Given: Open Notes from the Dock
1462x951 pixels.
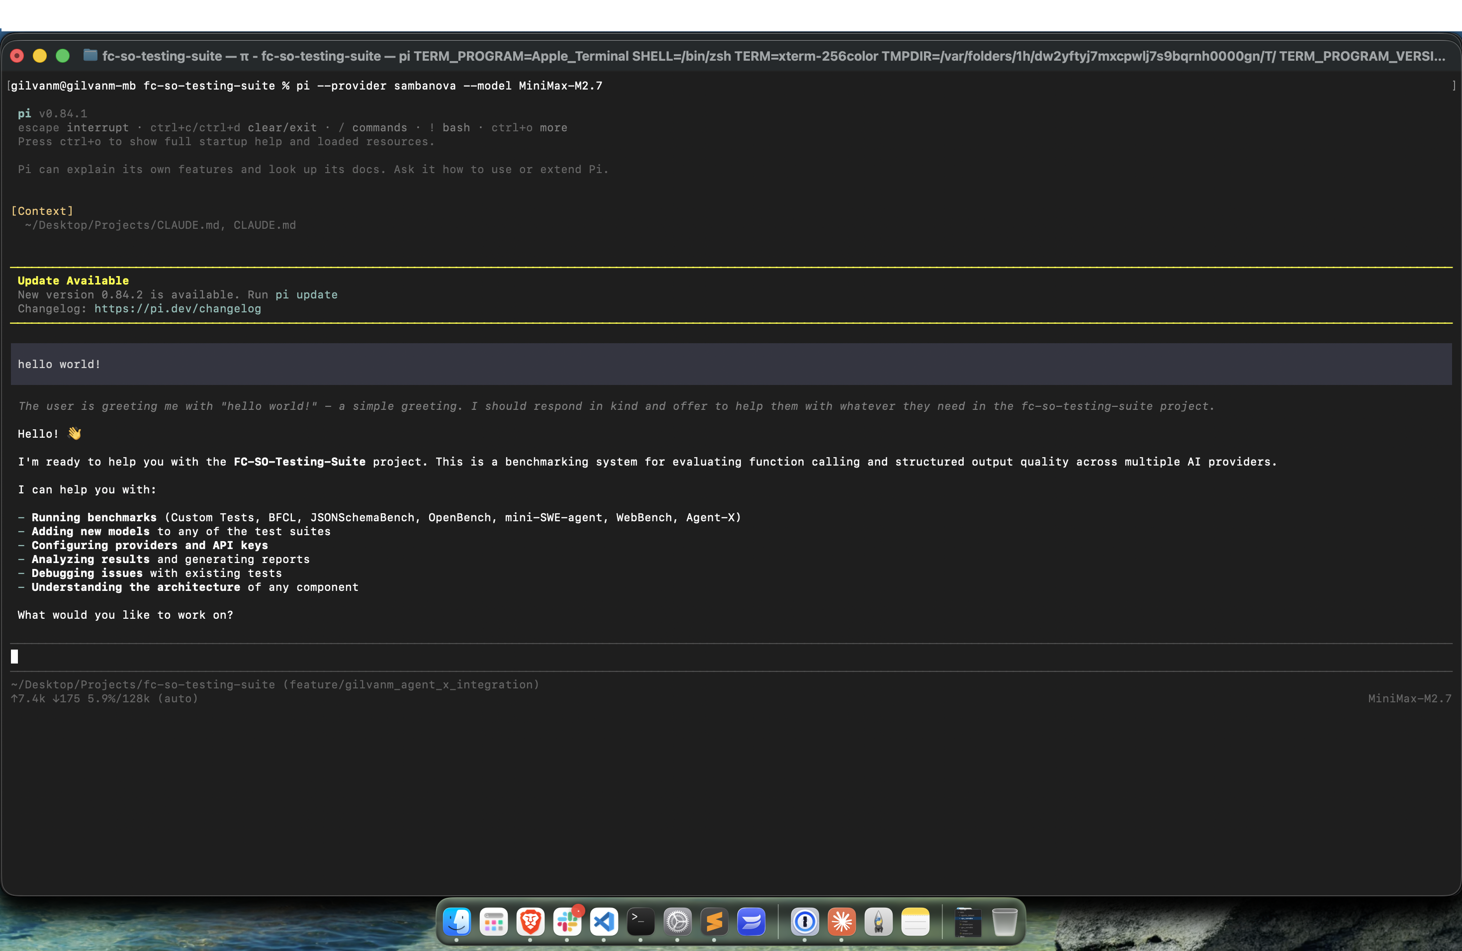Looking at the screenshot, I should coord(915,922).
